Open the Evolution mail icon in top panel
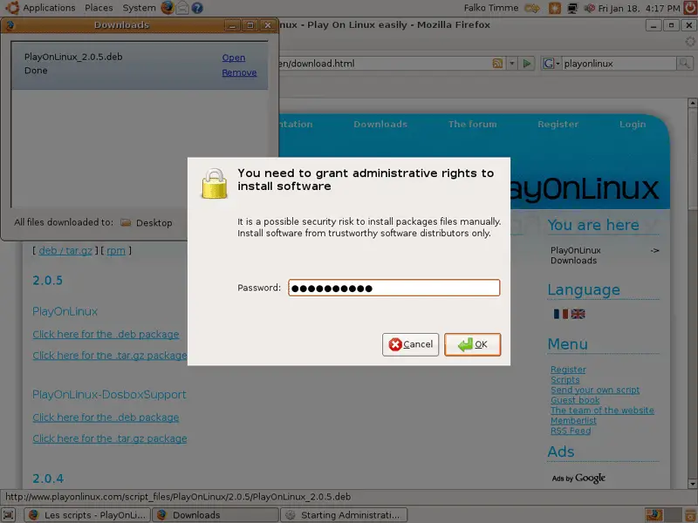The image size is (698, 523). 182,8
